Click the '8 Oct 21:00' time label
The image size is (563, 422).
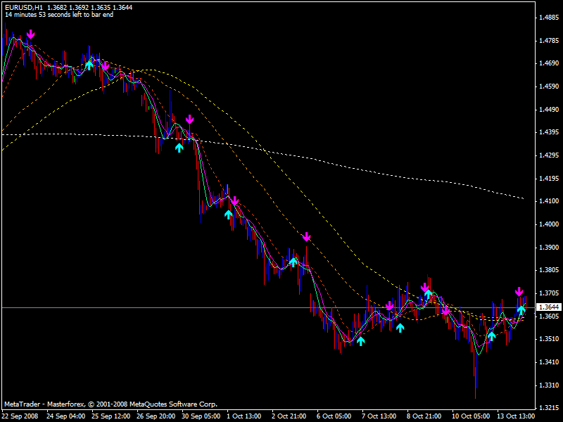(424, 416)
